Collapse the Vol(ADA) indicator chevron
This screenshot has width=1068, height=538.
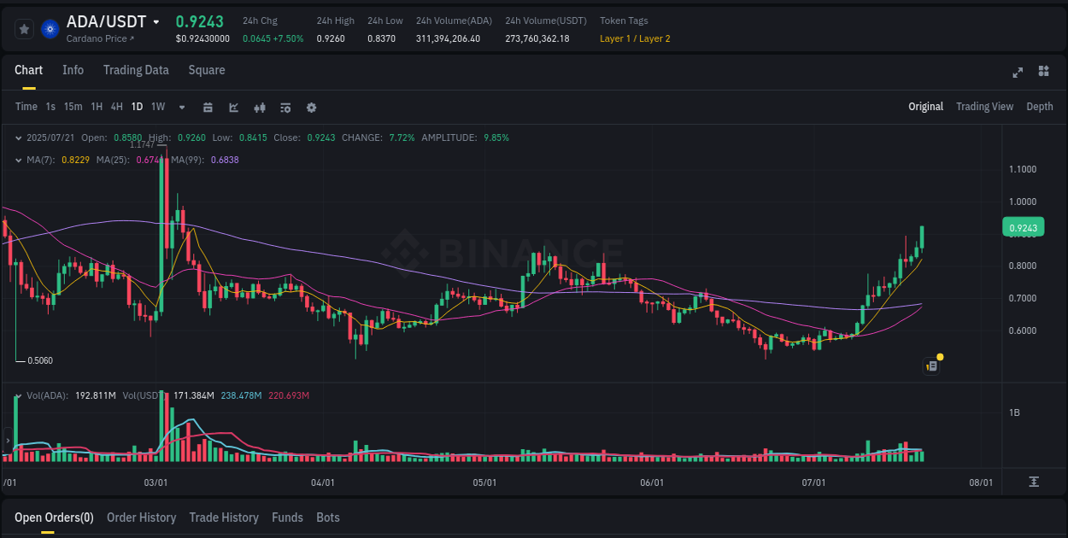coord(19,395)
